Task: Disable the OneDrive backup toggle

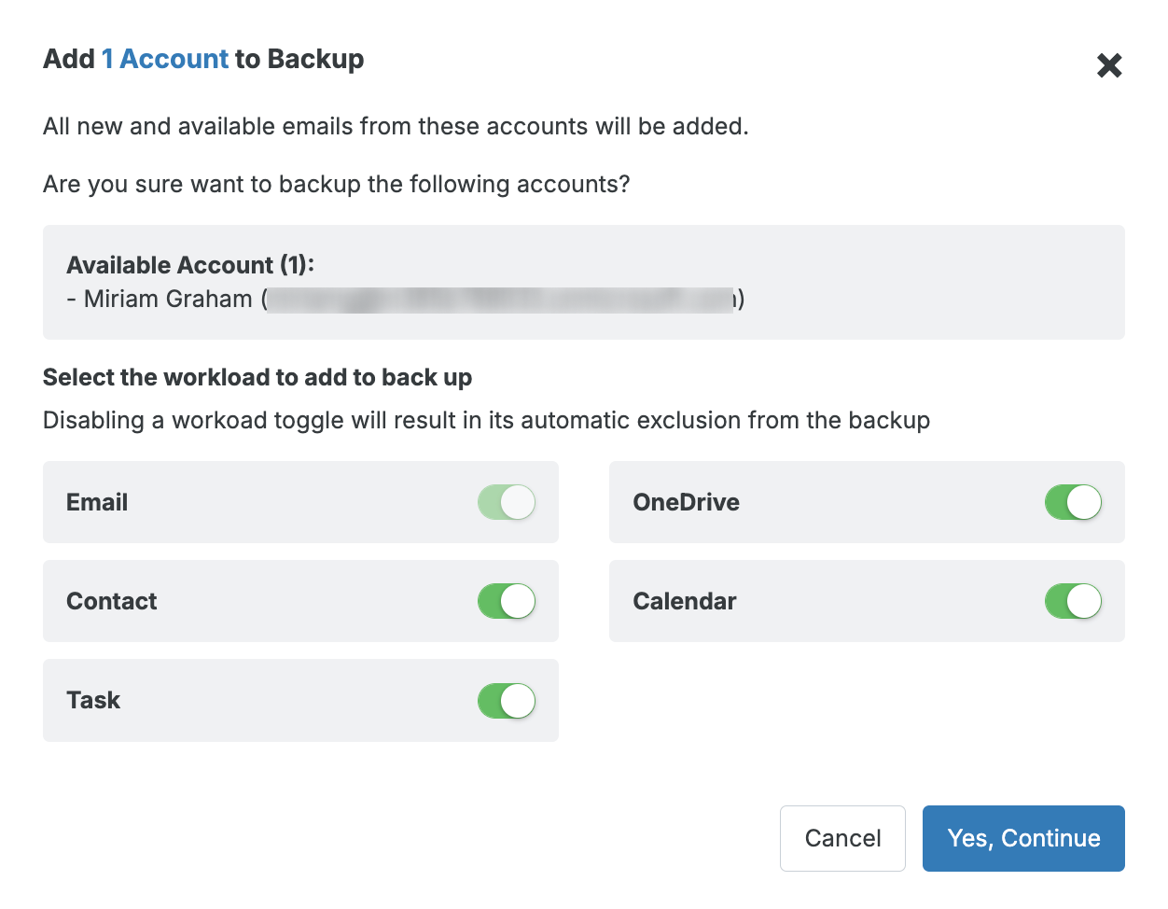Action: tap(1073, 502)
